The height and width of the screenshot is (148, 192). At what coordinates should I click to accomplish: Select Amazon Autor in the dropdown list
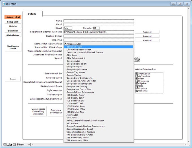[99, 44]
